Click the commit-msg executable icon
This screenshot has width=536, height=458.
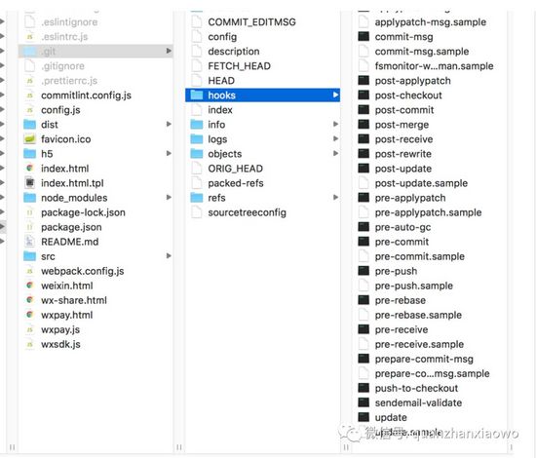[x=364, y=37]
